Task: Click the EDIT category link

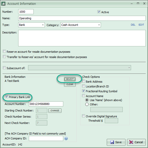Action: tap(141, 25)
